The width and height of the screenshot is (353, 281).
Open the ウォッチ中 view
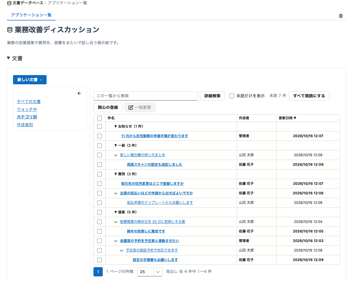[27, 109]
